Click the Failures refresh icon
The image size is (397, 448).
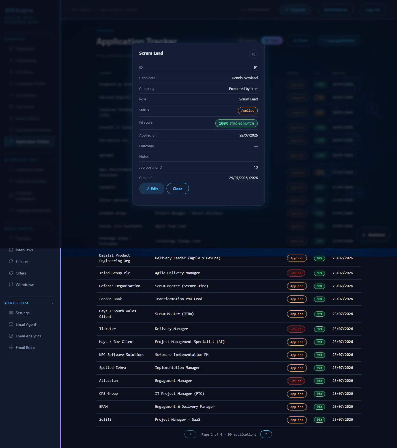[x=11, y=261]
